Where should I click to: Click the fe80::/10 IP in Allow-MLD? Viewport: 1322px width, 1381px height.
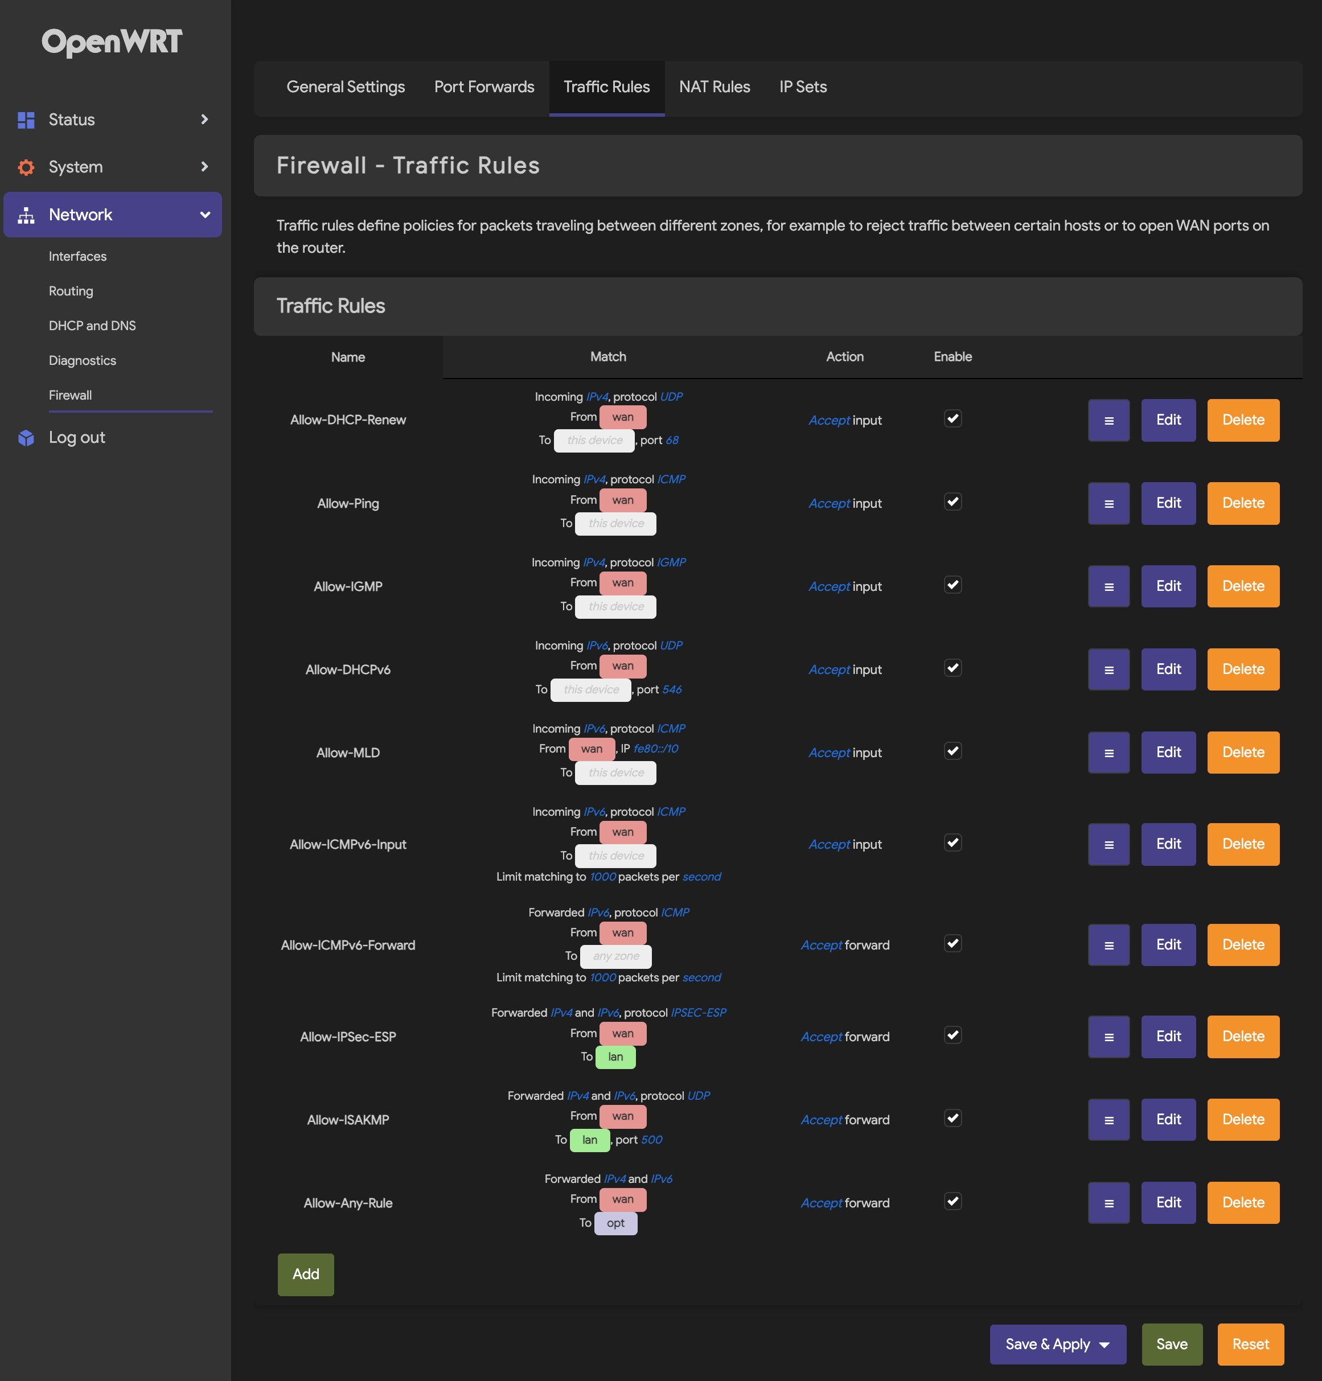[655, 749]
